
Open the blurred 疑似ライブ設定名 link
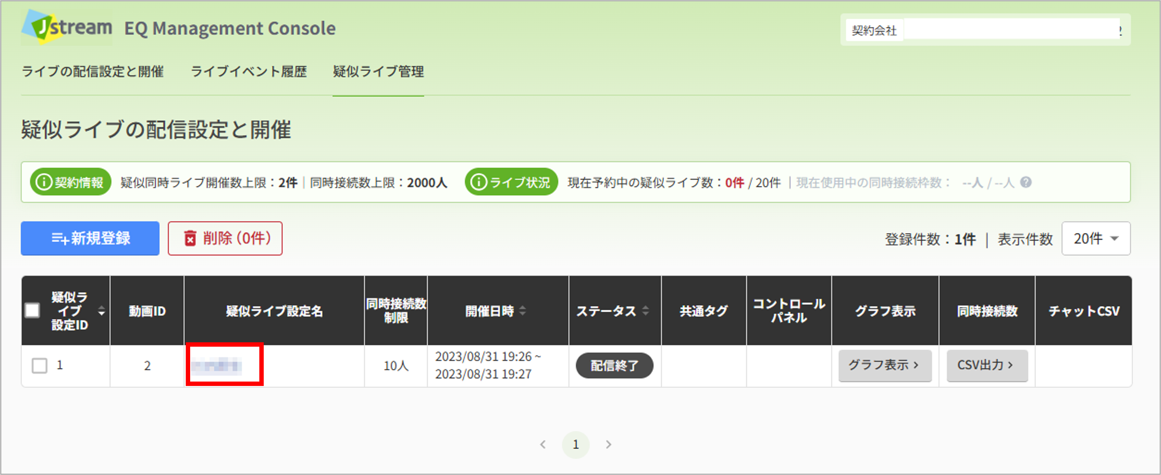coord(216,366)
